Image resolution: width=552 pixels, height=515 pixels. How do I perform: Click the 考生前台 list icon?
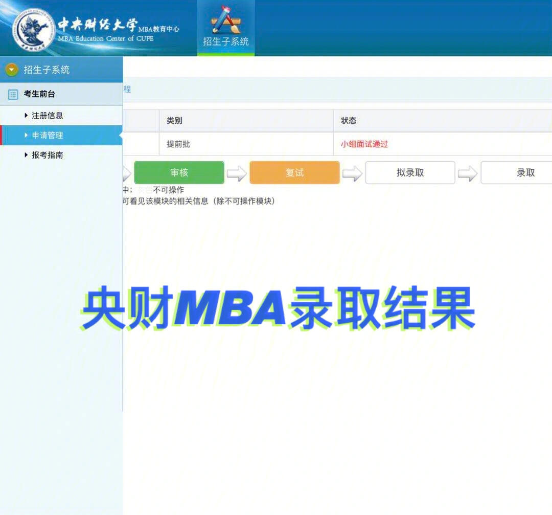(x=13, y=95)
